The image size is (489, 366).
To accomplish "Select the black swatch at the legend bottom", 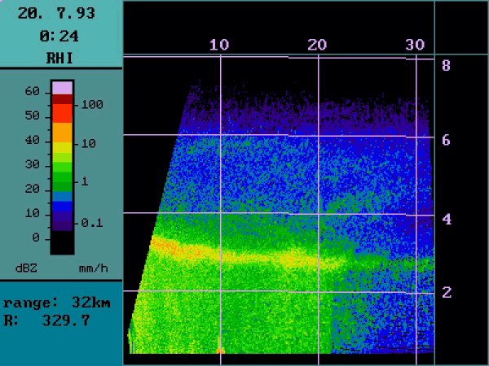I will pos(63,242).
